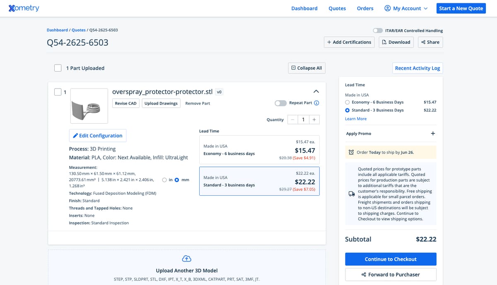Screen dimensions: 497x285
Task: Open the My Account dropdown
Action: [406, 8]
